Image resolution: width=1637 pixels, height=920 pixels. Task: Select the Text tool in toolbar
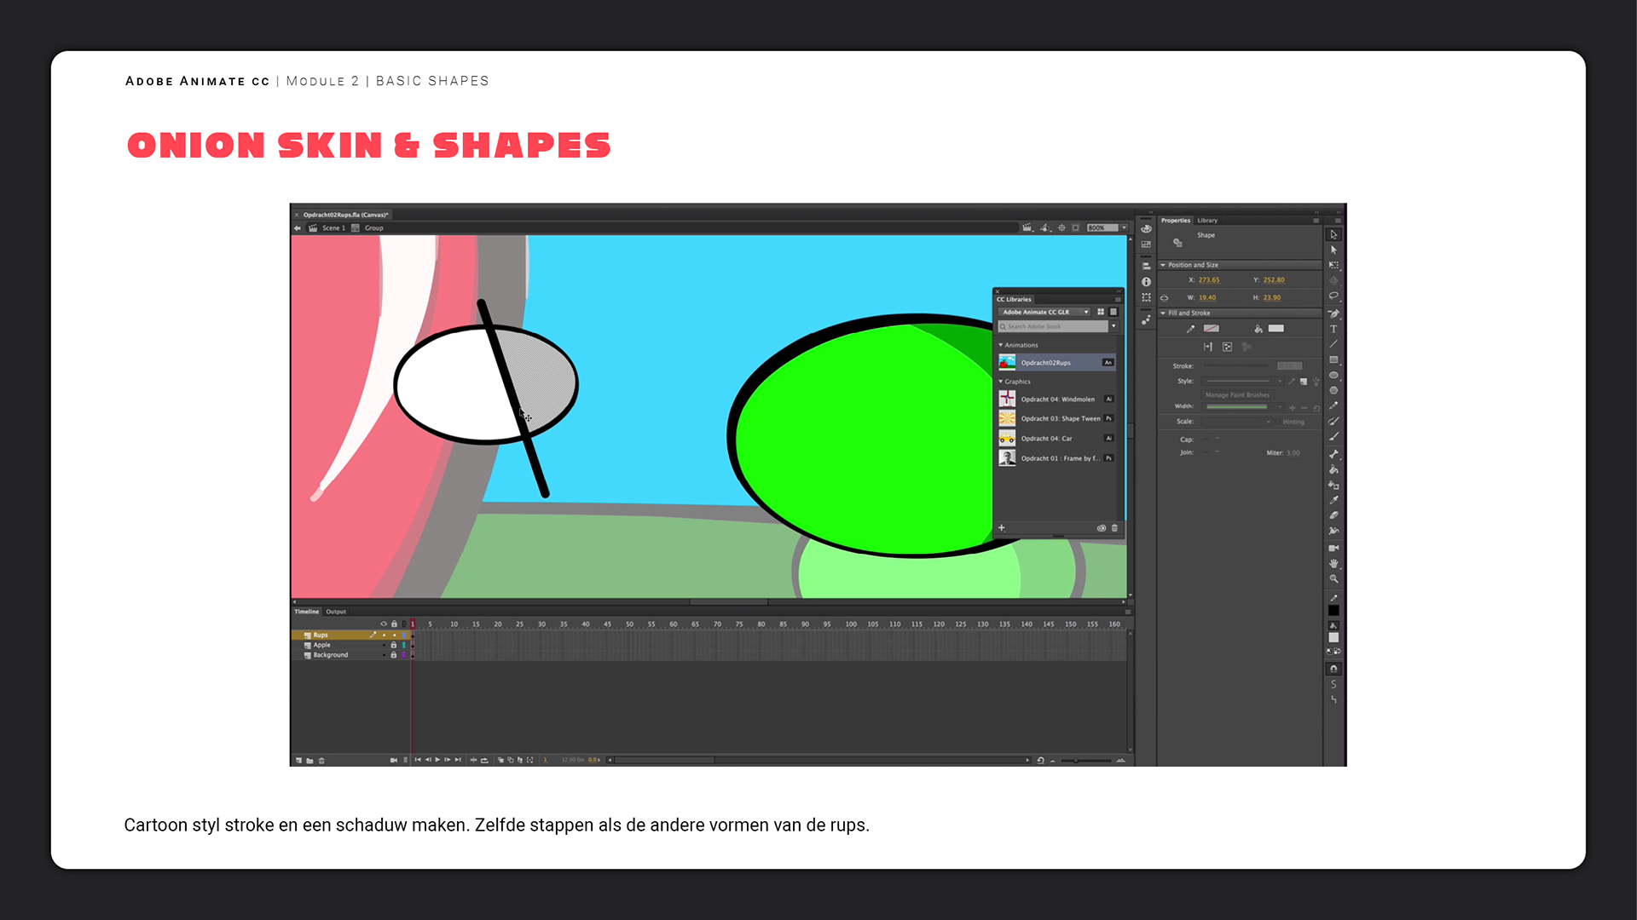[1333, 329]
